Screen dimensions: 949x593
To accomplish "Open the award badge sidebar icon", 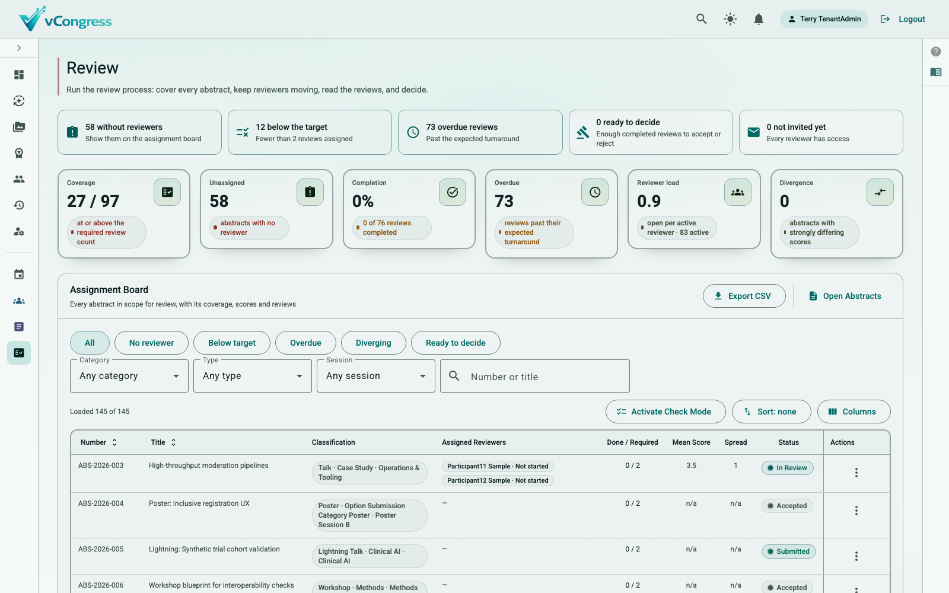I will 19,153.
